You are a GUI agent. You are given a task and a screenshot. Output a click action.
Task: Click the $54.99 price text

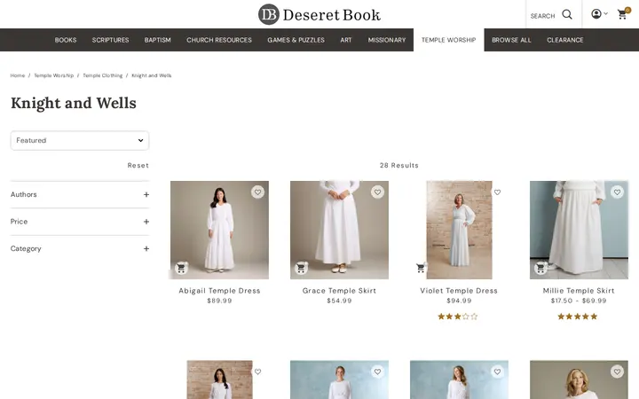(339, 301)
